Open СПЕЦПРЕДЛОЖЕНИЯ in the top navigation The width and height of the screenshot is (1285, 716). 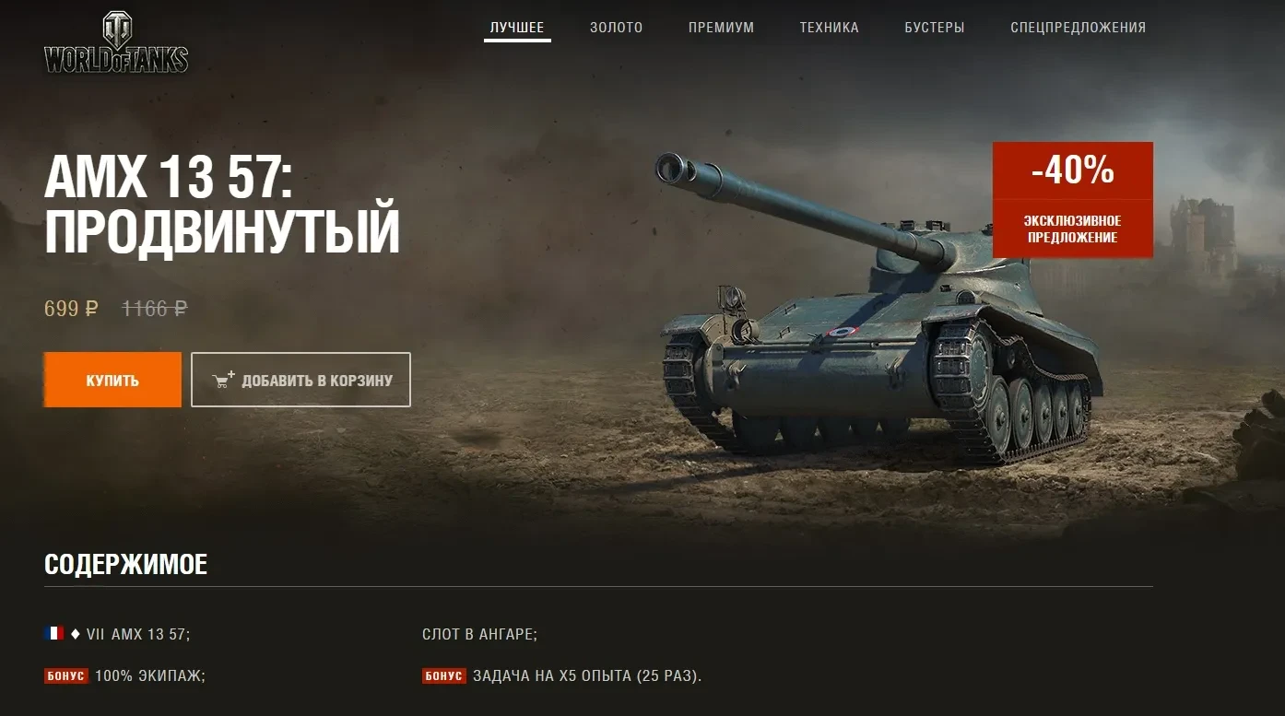point(1078,28)
